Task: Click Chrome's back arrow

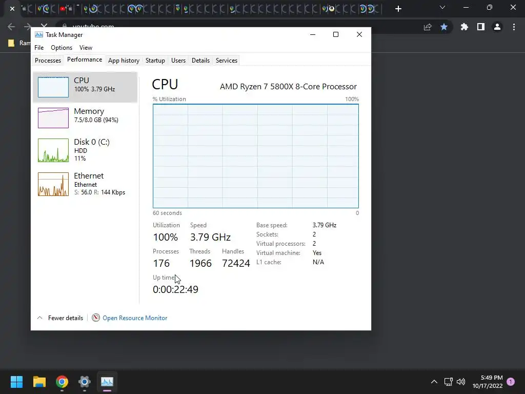Action: click(11, 27)
